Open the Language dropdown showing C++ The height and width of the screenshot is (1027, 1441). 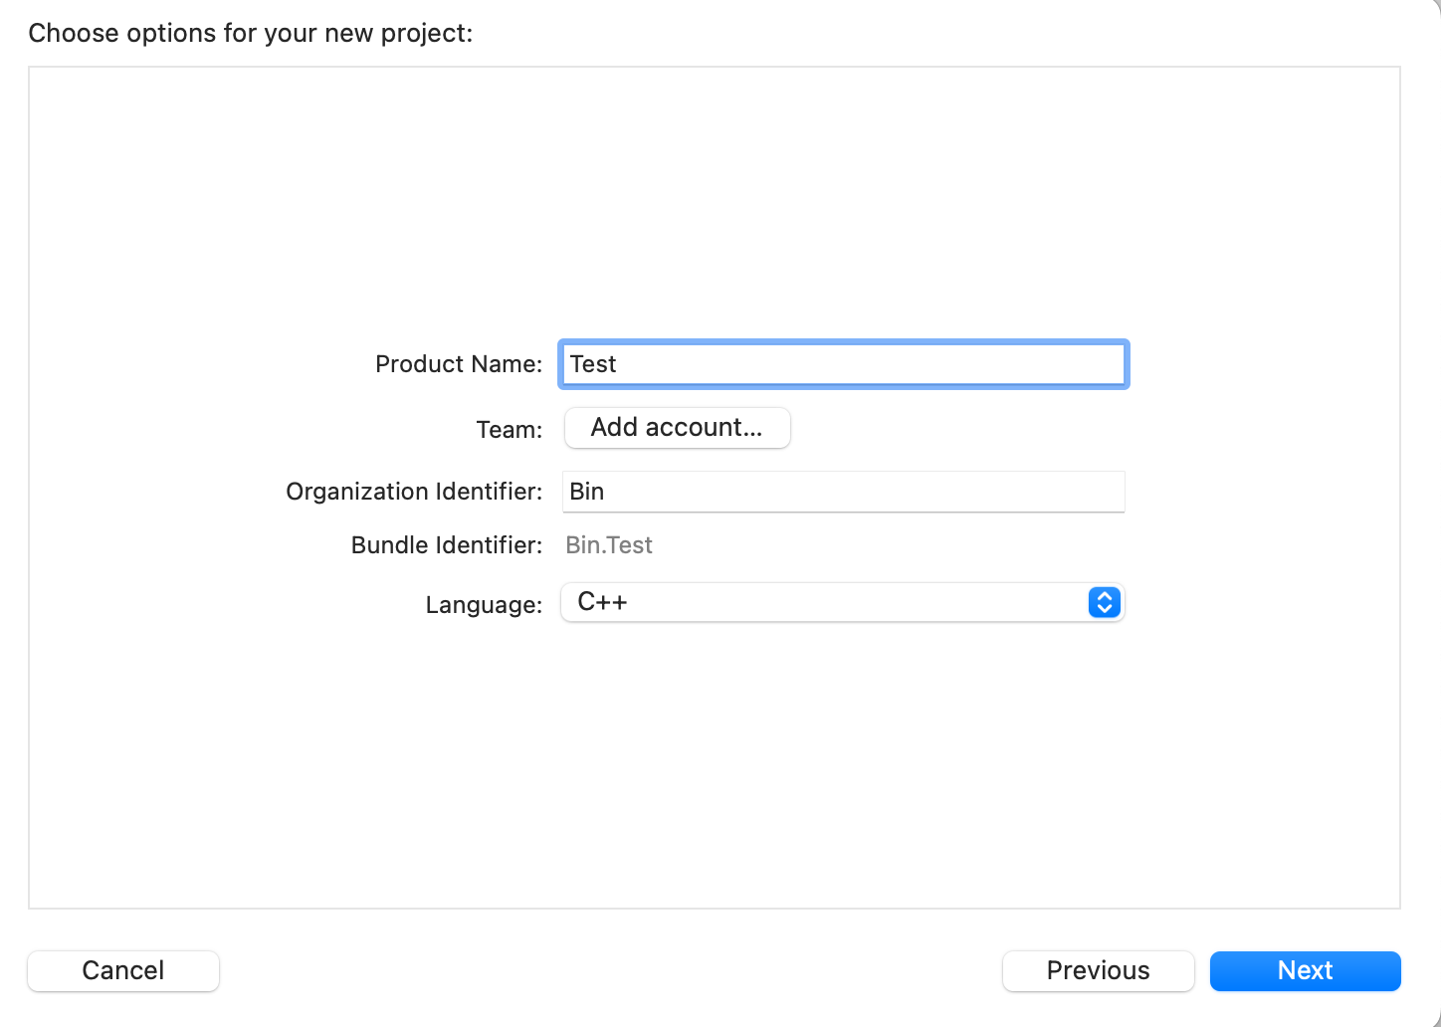[841, 602]
